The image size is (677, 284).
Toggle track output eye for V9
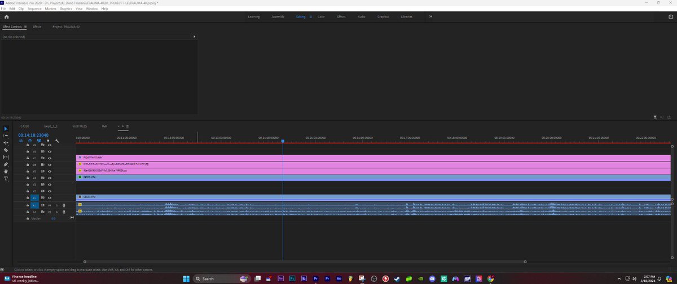50,145
